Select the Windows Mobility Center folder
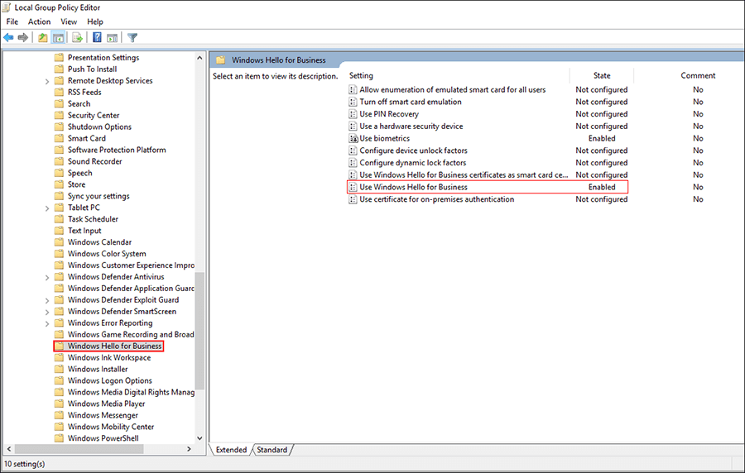Image resolution: width=745 pixels, height=473 pixels. point(111,427)
